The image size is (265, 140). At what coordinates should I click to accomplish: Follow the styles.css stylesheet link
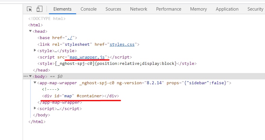click(122, 45)
